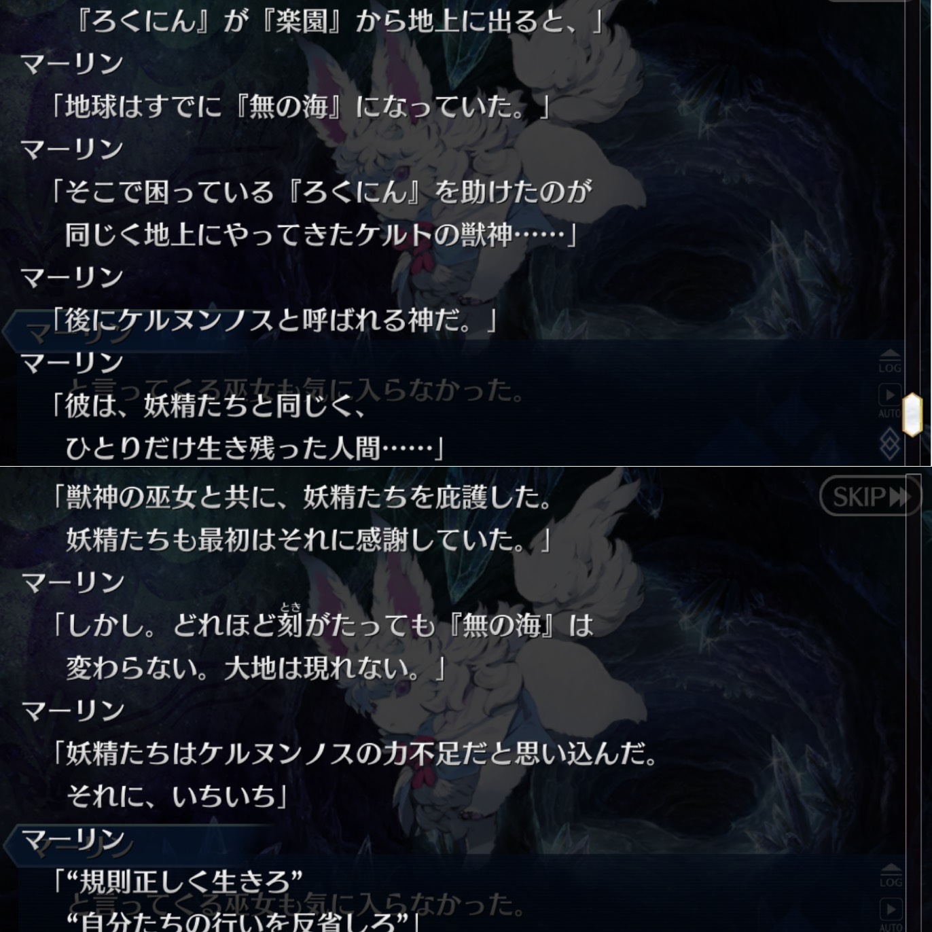Viewport: 932px width, 932px height.
Task: Click the gold hexagonal scrollbar handle
Action: tap(912, 414)
